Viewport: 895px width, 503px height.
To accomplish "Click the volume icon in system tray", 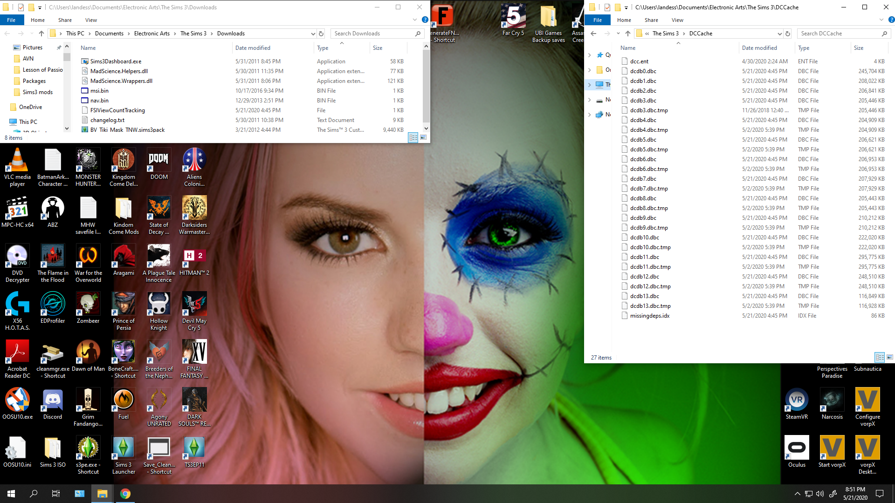I will coord(820,494).
